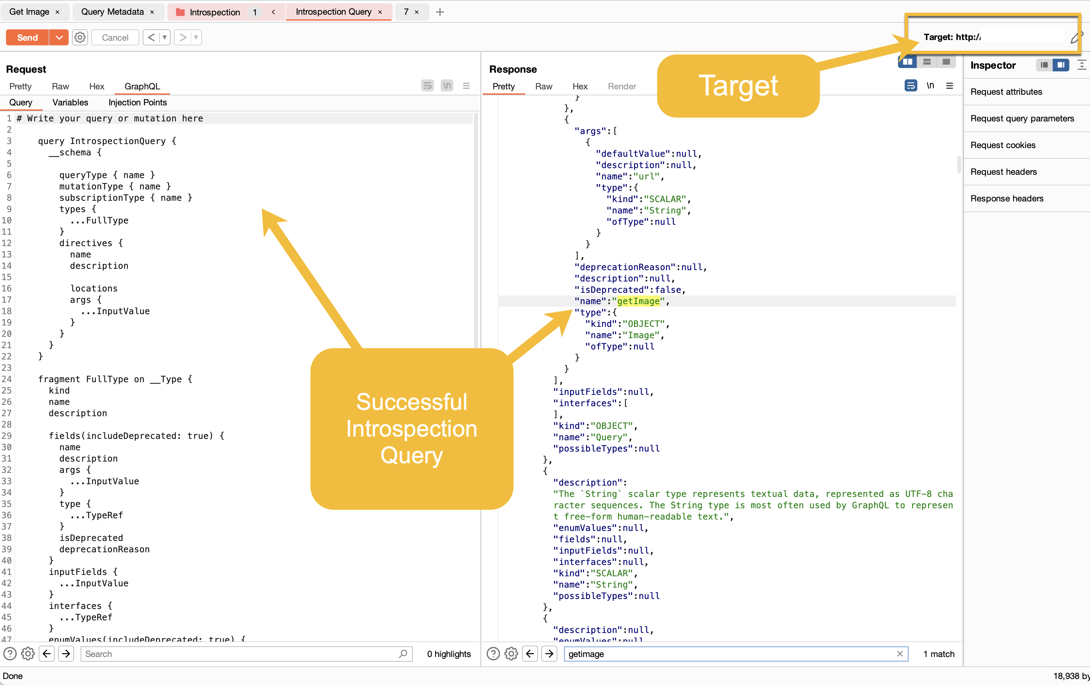Click request search previous match arrow

click(x=47, y=653)
